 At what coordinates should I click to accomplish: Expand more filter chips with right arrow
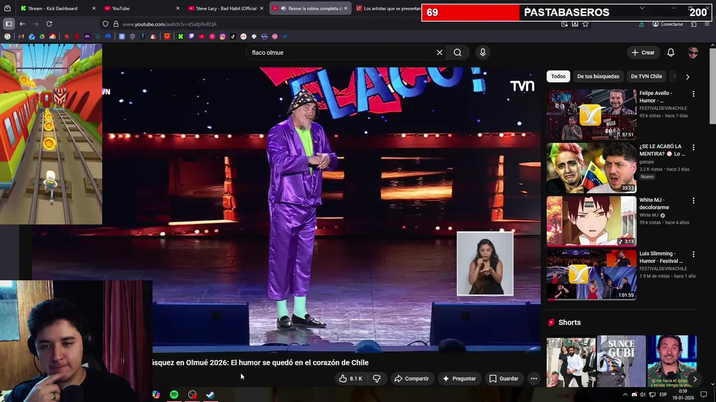point(687,76)
